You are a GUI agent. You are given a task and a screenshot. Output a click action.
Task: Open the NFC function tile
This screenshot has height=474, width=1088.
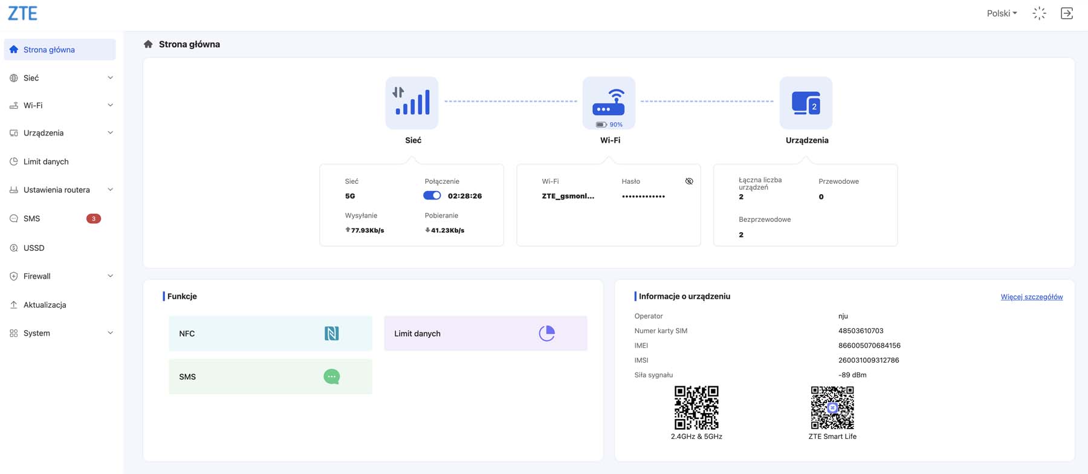point(271,333)
